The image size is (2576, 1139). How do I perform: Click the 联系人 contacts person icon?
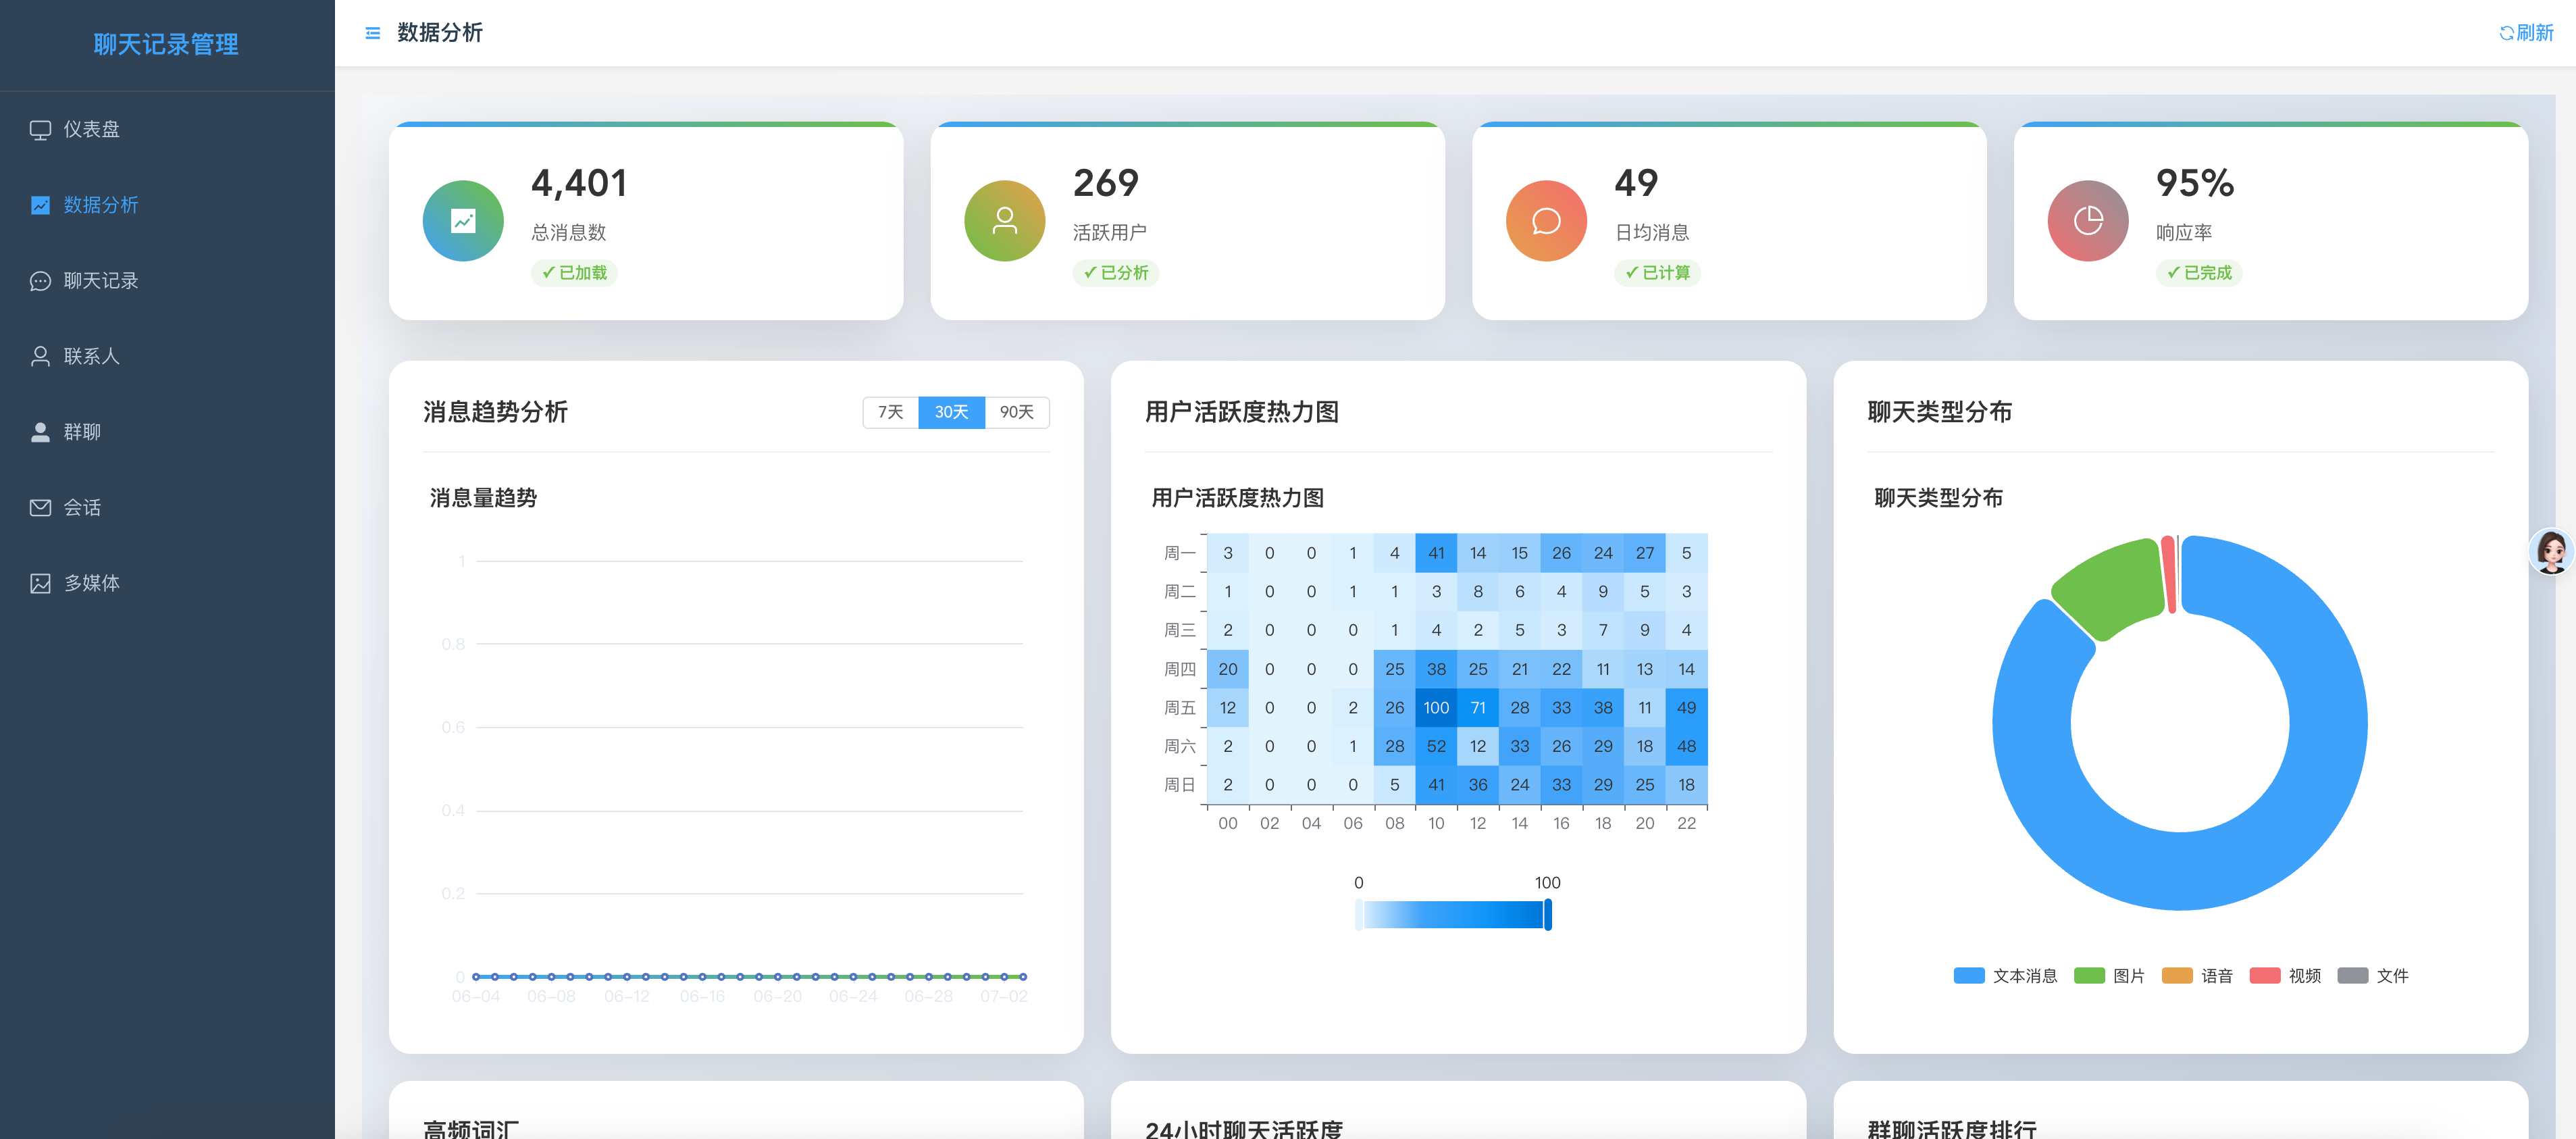coord(40,356)
